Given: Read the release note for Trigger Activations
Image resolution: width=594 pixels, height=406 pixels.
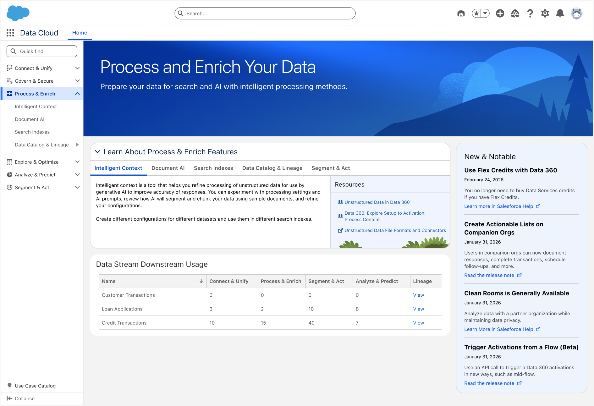Looking at the screenshot, I should (x=489, y=383).
